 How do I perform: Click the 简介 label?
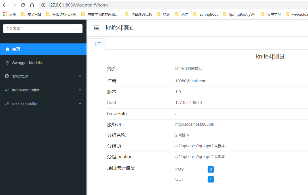coord(112,69)
